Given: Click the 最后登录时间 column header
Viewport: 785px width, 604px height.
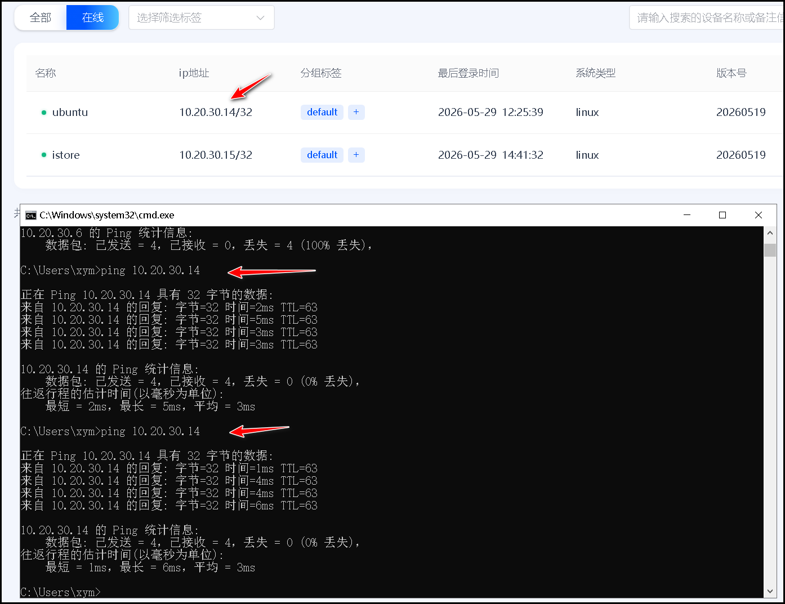Looking at the screenshot, I should pyautogui.click(x=469, y=73).
